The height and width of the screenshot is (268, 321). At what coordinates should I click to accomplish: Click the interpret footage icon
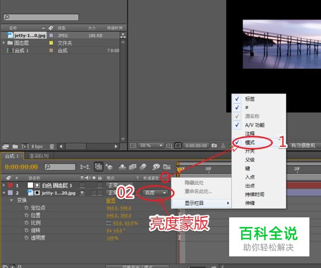point(6,146)
